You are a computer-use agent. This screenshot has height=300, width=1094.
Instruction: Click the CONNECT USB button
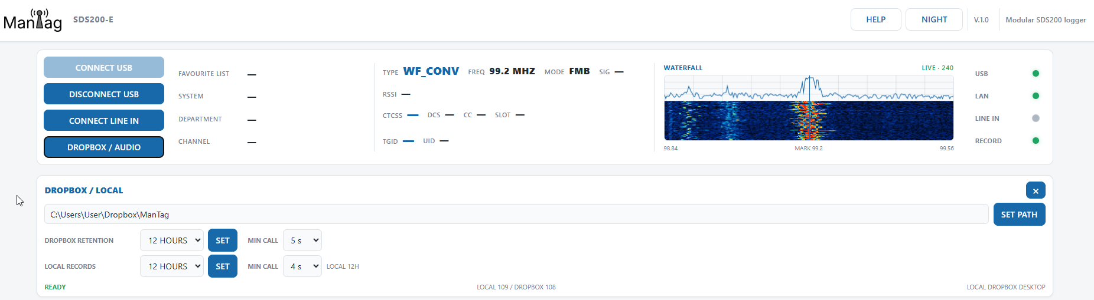point(104,67)
